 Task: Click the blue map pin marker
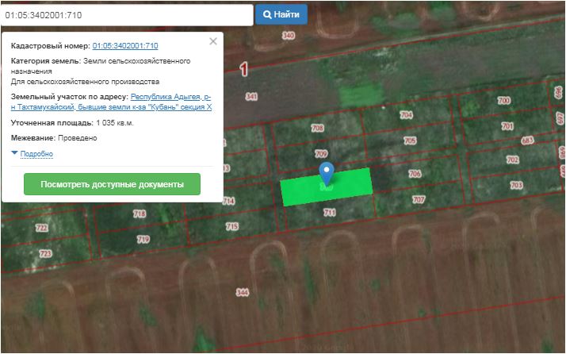click(326, 171)
